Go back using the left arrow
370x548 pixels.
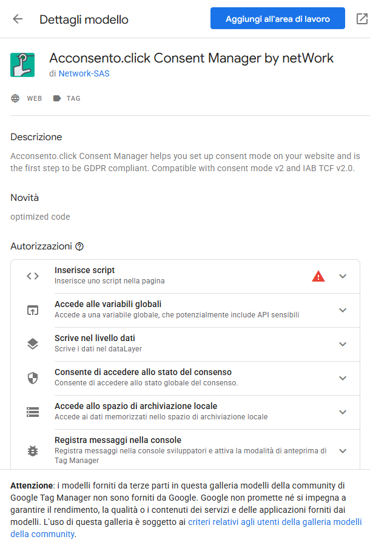pos(18,19)
